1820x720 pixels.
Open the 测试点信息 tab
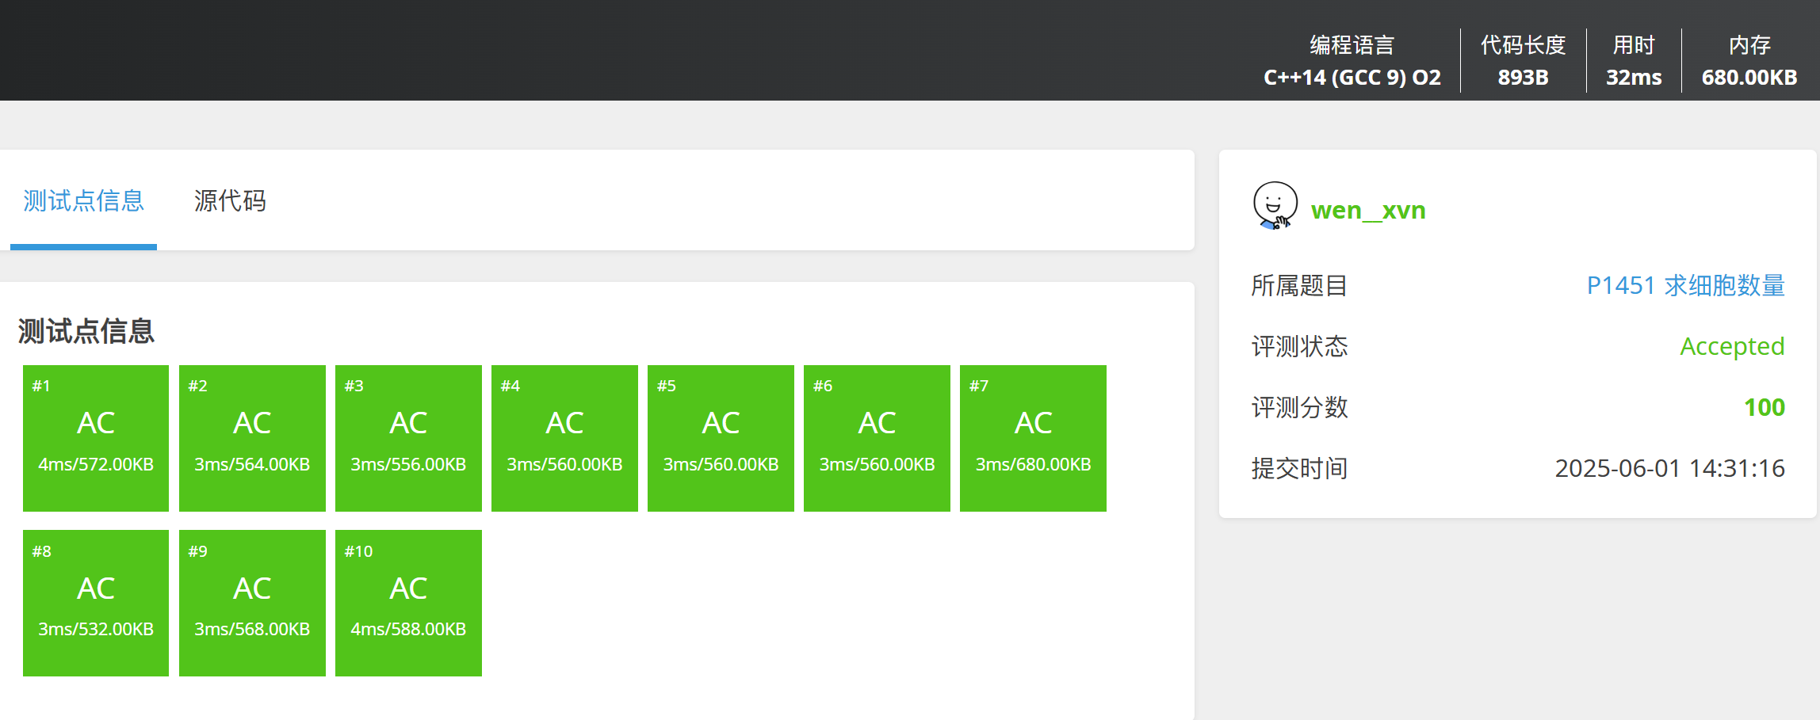[x=83, y=200]
